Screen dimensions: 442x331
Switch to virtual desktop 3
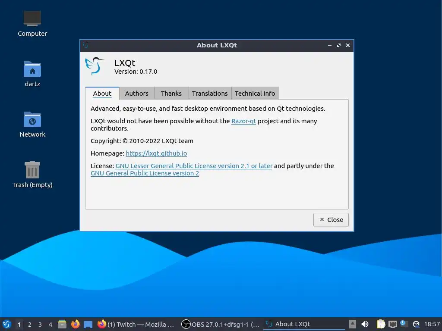click(40, 325)
